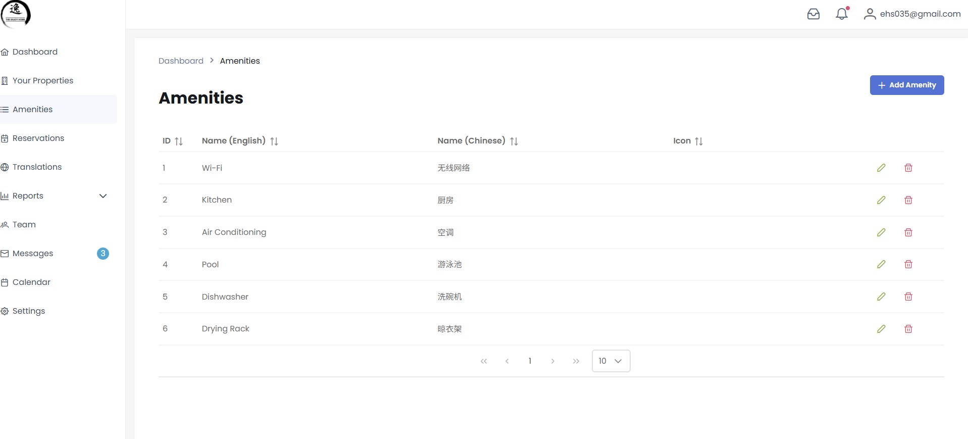
Task: Open Messages in sidebar
Action: pos(33,254)
